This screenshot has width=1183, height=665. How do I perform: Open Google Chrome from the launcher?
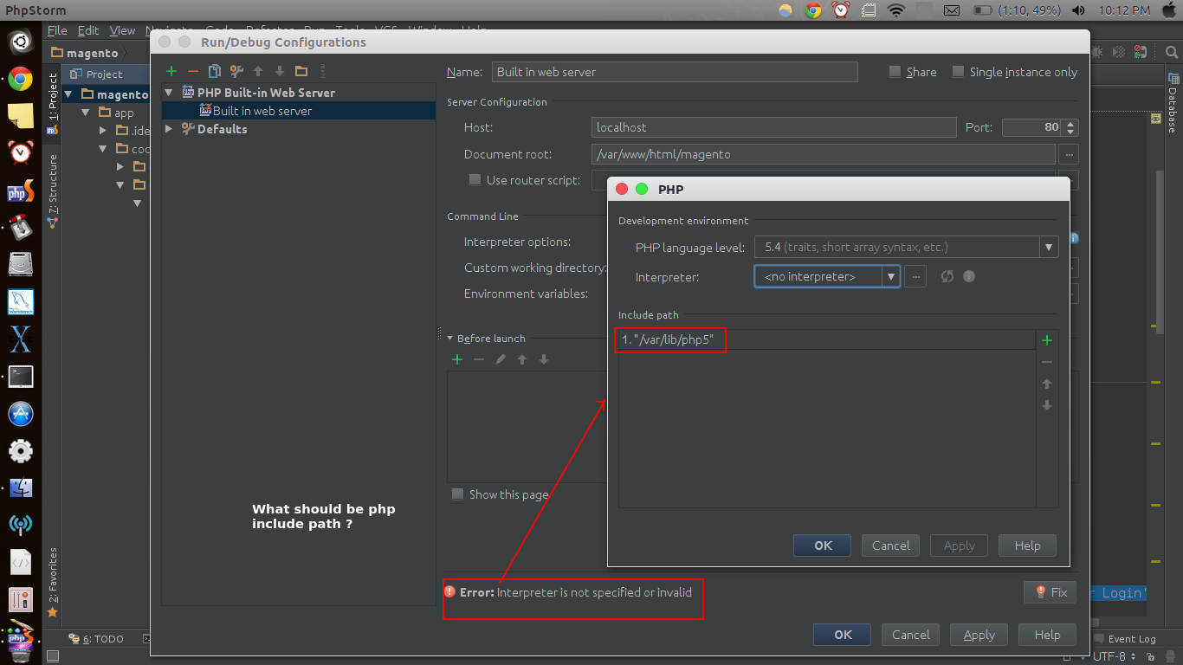tap(20, 79)
